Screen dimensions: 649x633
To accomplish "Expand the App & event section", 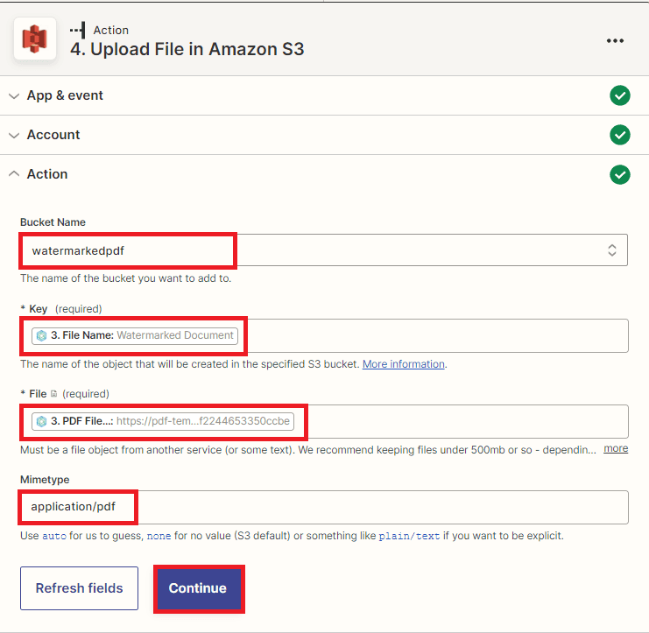I will [x=65, y=95].
